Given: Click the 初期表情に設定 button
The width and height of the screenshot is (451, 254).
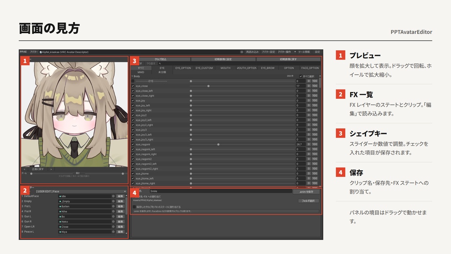Looking at the screenshot, I should coord(223,59).
